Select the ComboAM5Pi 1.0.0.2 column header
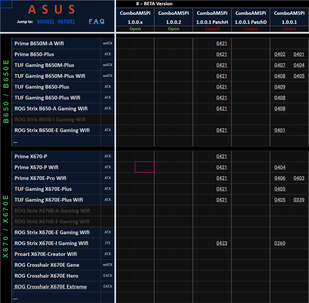Image resolution: width=309 pixels, height=303 pixels. pyautogui.click(x=173, y=17)
